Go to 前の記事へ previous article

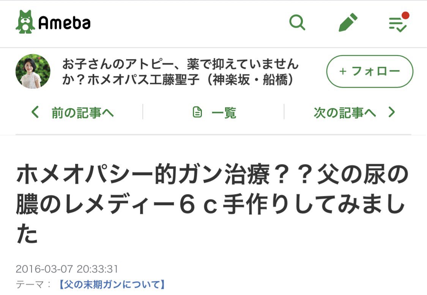click(82, 113)
